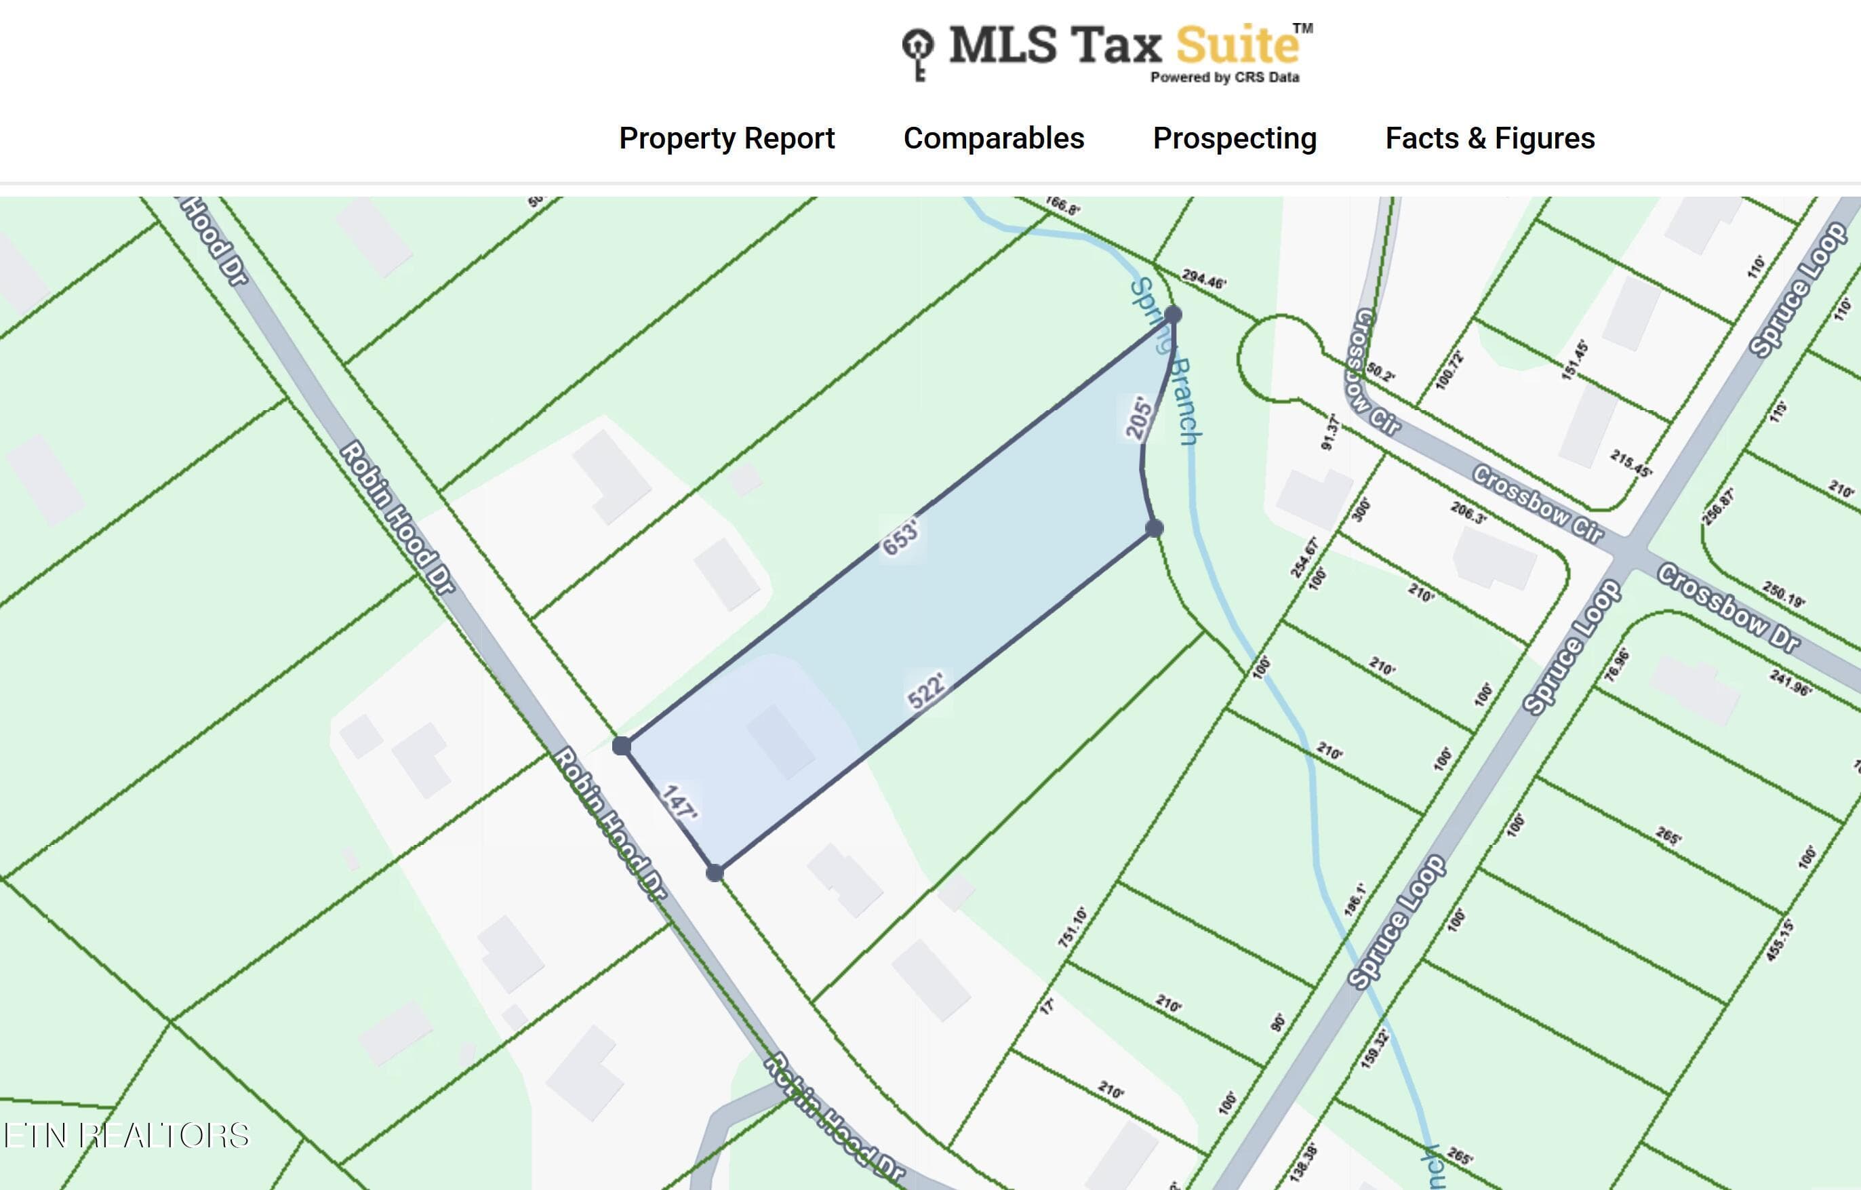
Task: Select the Facts & Figures tab
Action: (x=1490, y=138)
